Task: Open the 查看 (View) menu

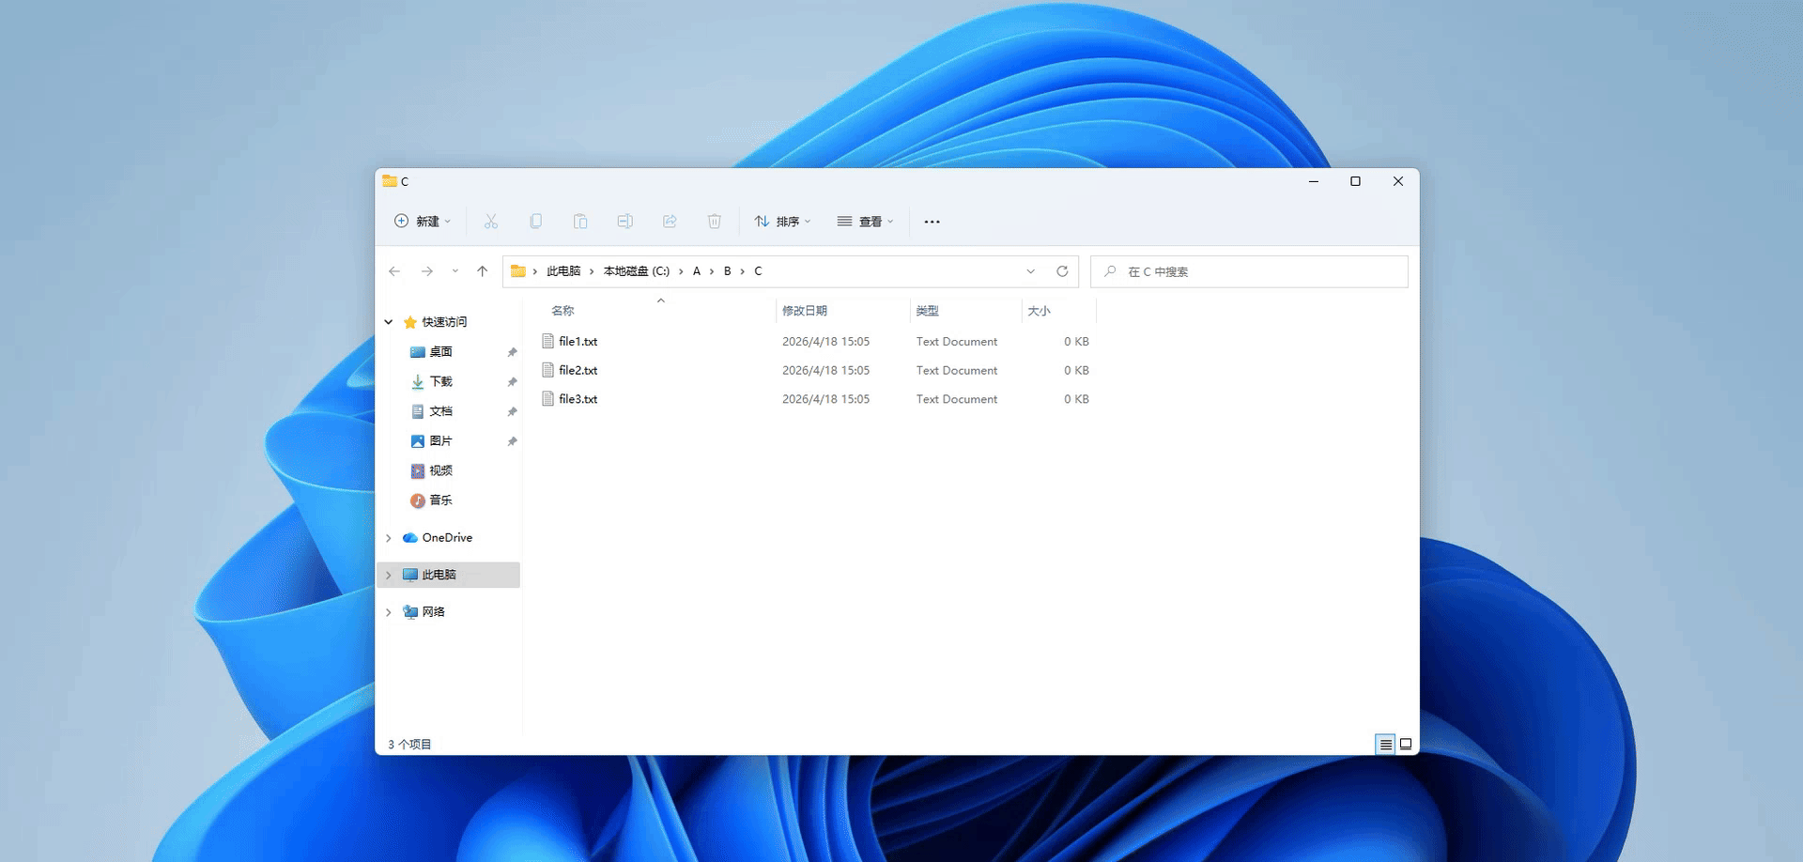Action: [865, 222]
